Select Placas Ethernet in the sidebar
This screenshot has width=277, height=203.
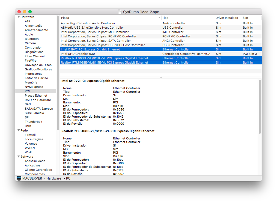tap(36, 95)
